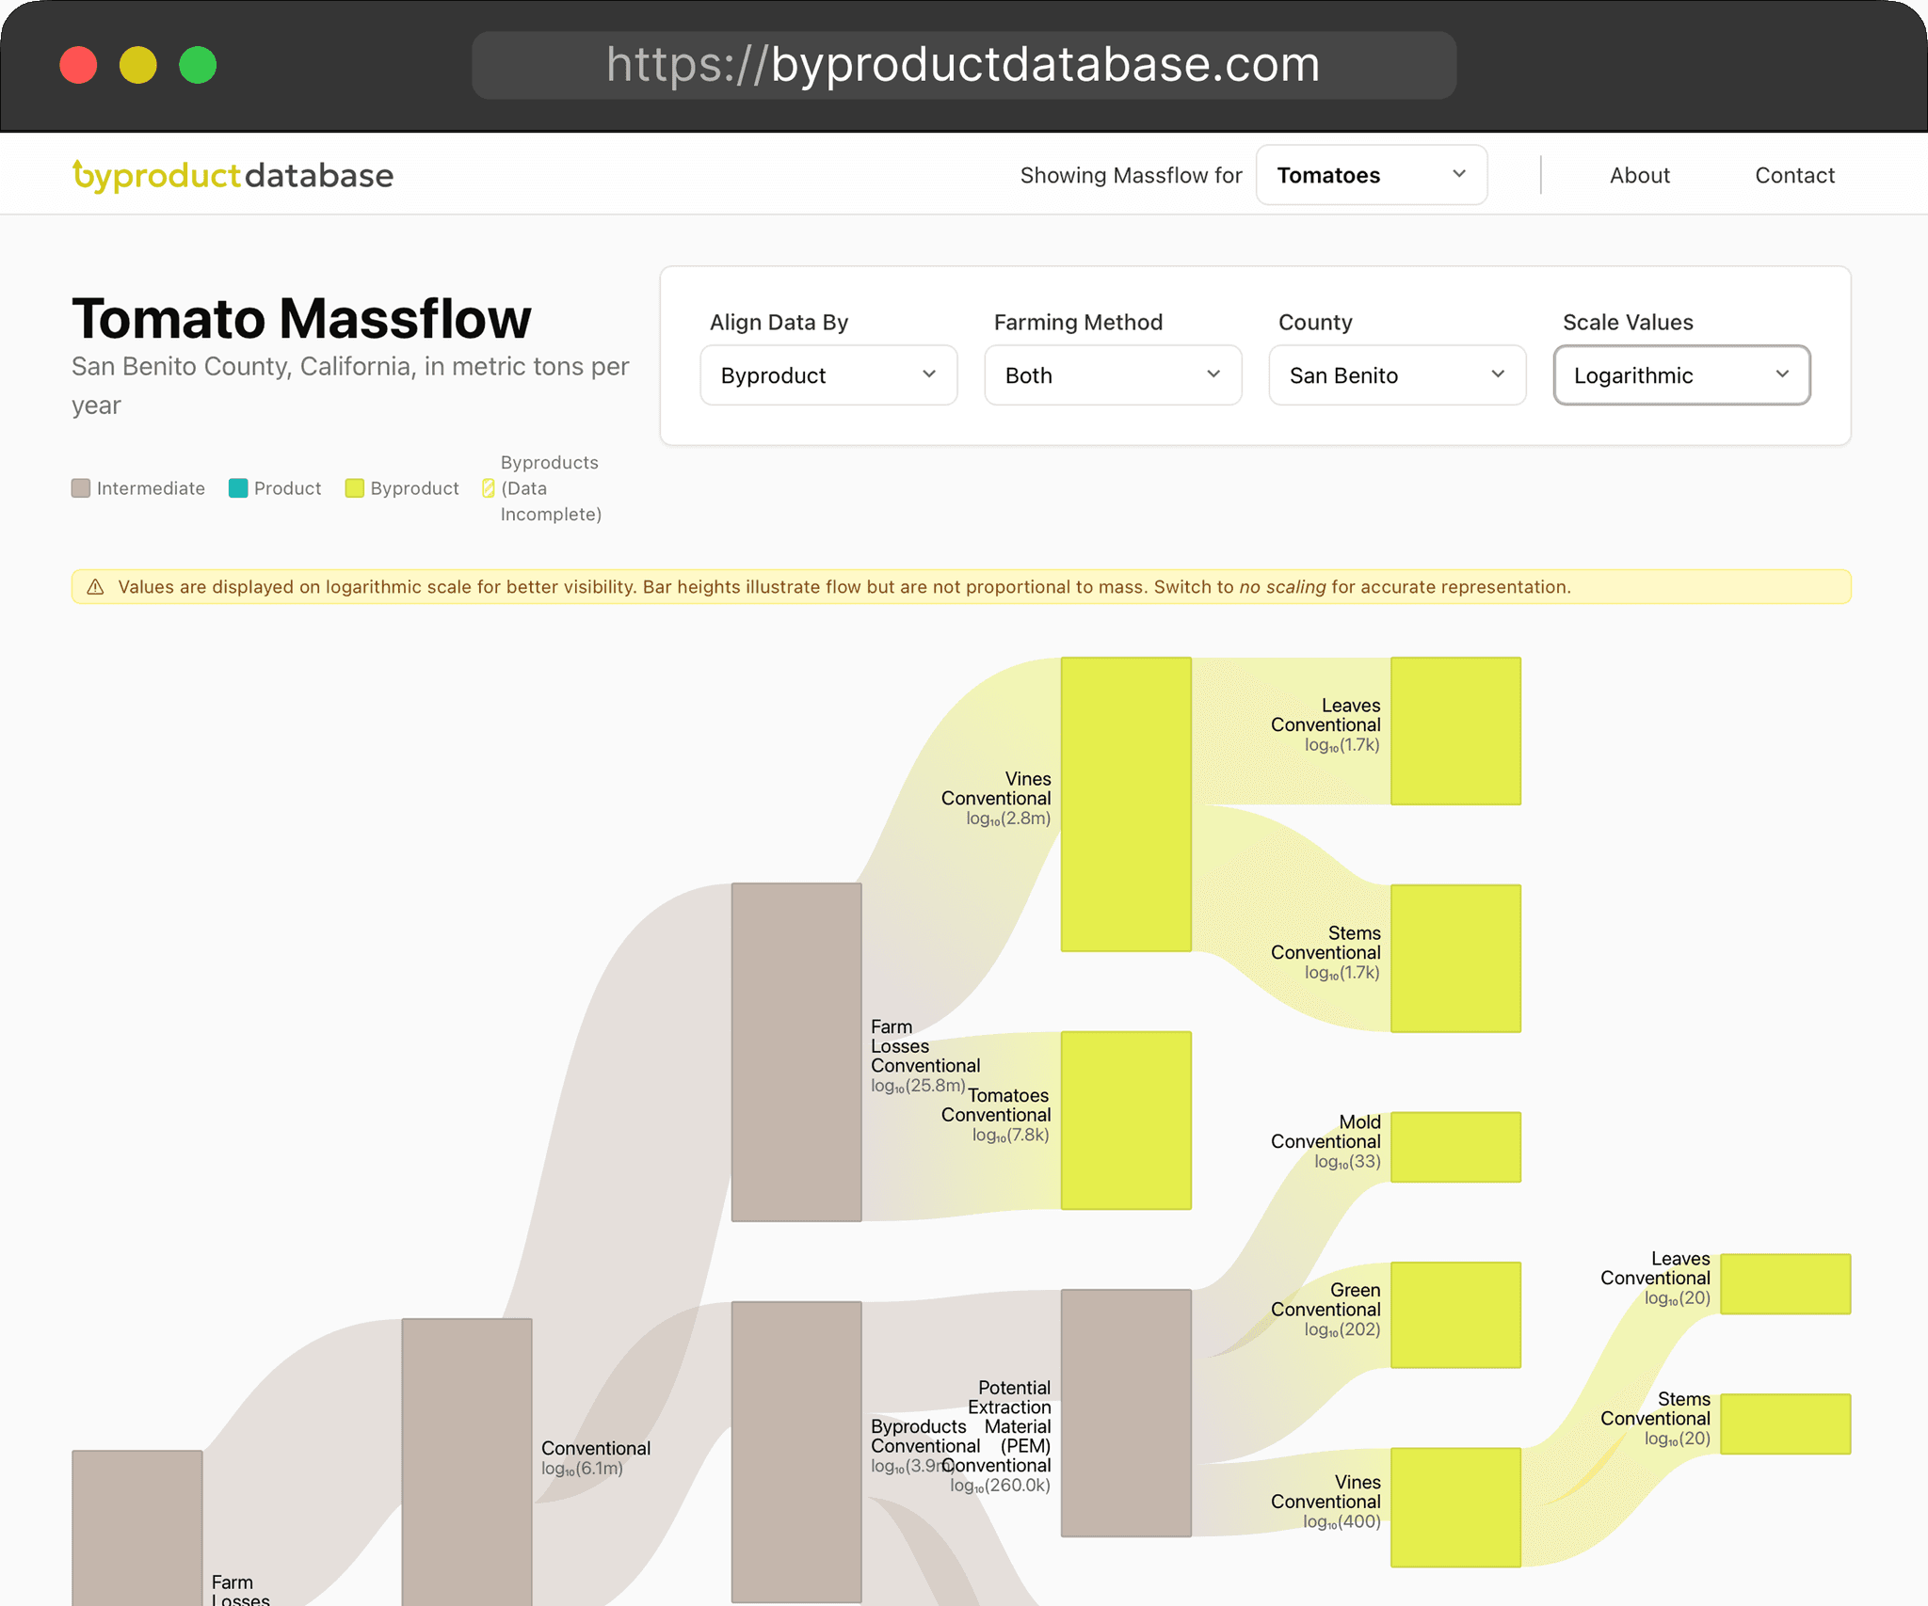This screenshot has height=1606, width=1928.
Task: Click the browser URL address bar
Action: (x=963, y=65)
